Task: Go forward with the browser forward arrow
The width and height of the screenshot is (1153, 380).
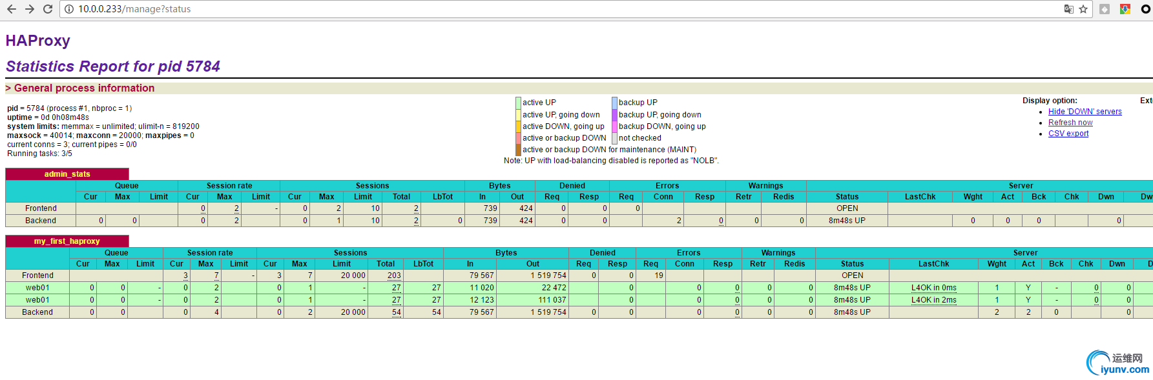Action: pyautogui.click(x=30, y=9)
